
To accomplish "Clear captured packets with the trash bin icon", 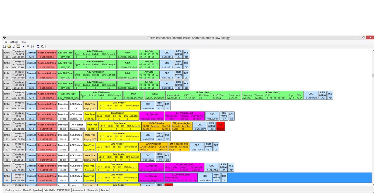I will [32, 47].
